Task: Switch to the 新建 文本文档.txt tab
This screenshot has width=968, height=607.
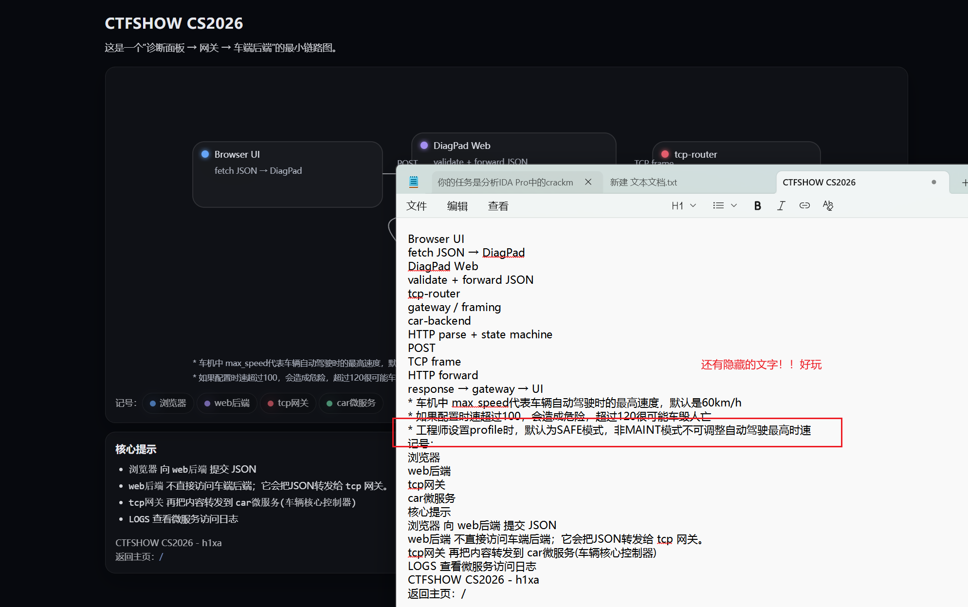Action: 643,182
